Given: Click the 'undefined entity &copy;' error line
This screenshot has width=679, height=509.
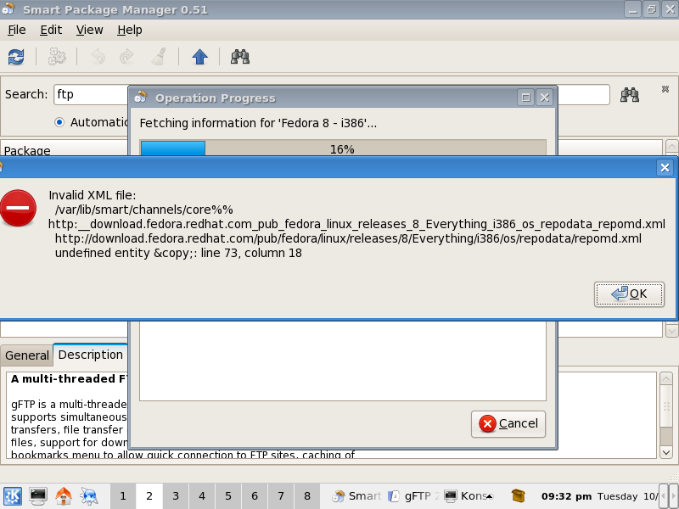Looking at the screenshot, I should tap(178, 253).
